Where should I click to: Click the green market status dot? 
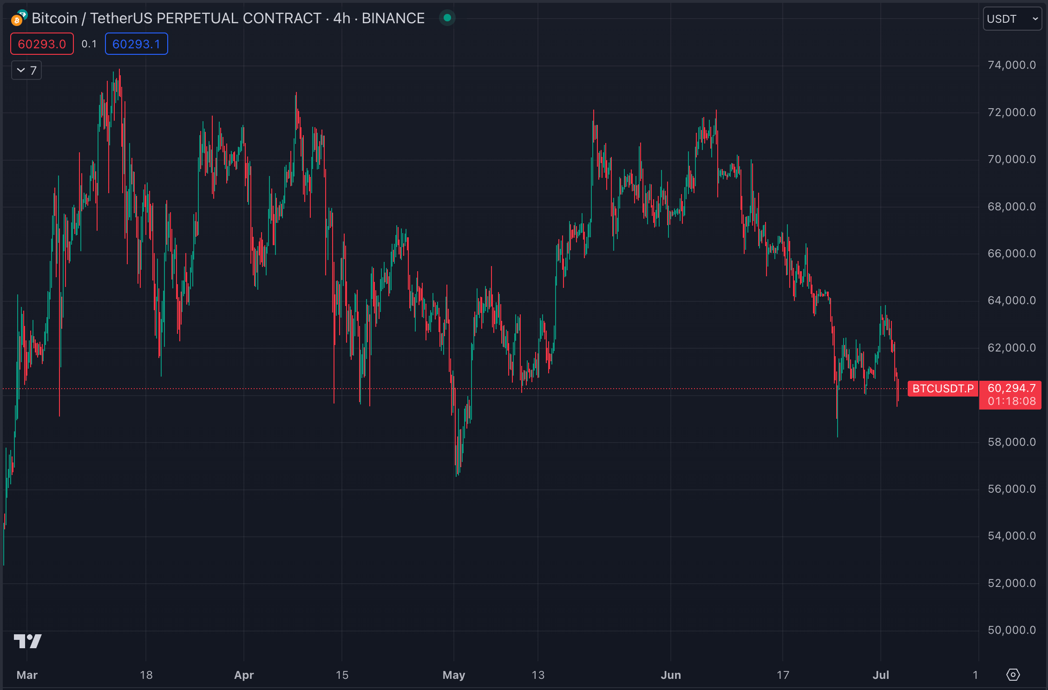447,18
